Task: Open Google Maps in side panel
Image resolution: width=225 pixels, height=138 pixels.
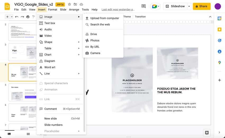Action: pos(219,63)
